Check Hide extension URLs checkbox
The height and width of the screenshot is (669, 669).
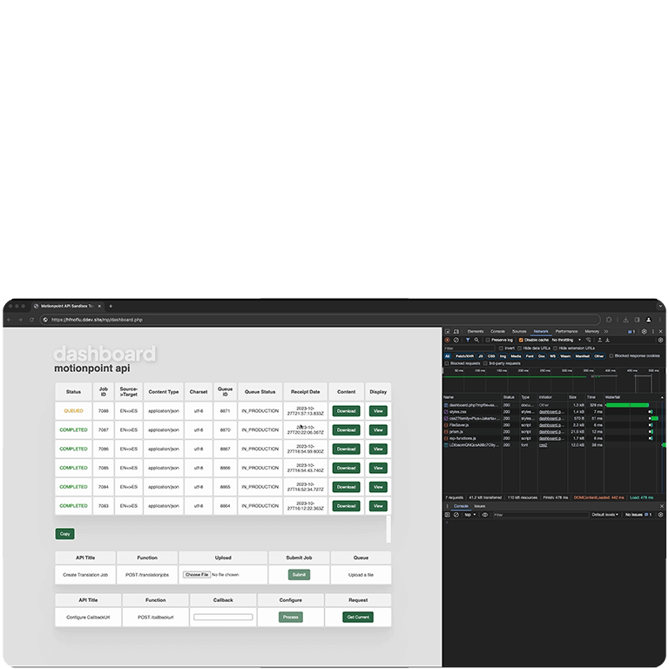(x=556, y=348)
